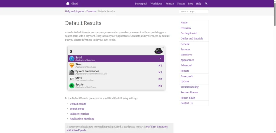
Task: Click the System Preferences gear icon
Action: [72, 72]
